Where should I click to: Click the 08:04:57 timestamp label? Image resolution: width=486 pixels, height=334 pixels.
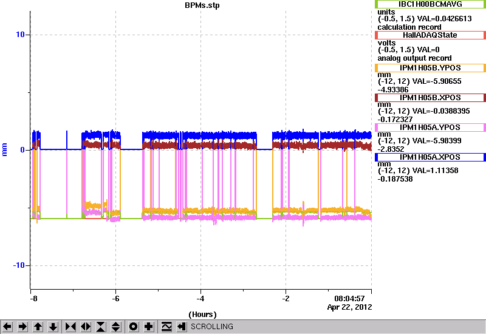[x=349, y=299]
